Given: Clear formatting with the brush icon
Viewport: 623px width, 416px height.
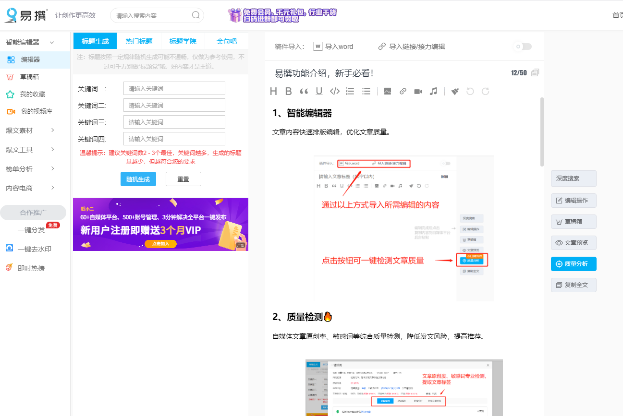Looking at the screenshot, I should [x=455, y=91].
